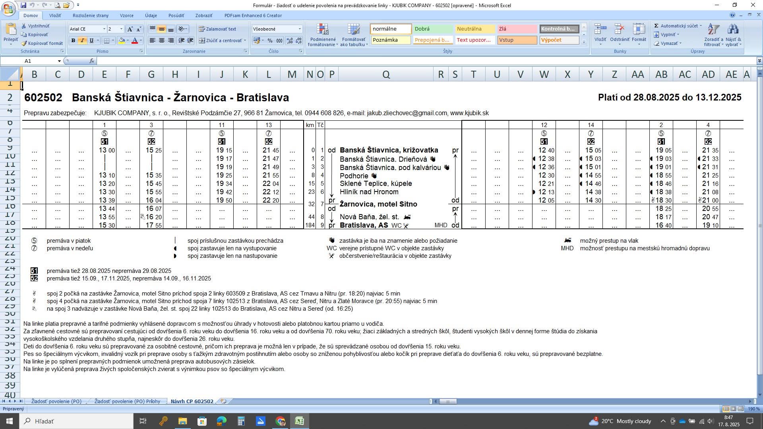The height and width of the screenshot is (429, 763).
Task: Toggle bold formatting button
Action: coord(73,41)
